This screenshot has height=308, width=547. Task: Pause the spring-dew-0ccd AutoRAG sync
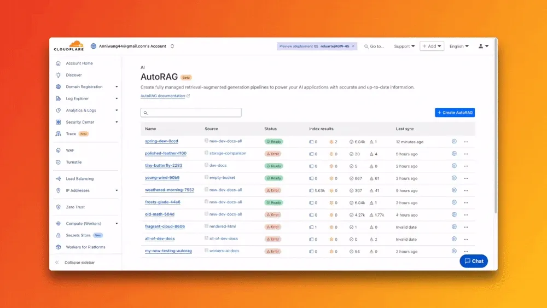[454, 142]
